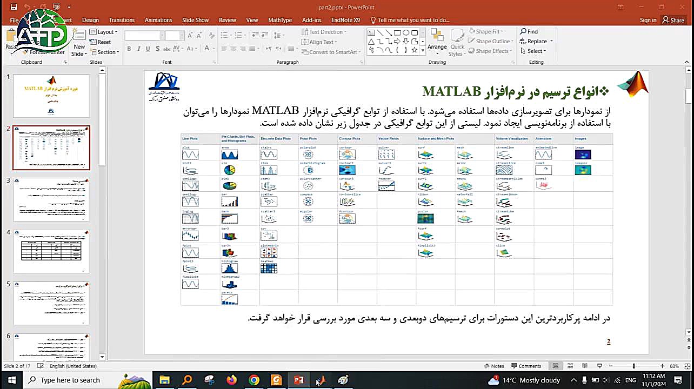Open the Slide Show tab

pyautogui.click(x=195, y=20)
